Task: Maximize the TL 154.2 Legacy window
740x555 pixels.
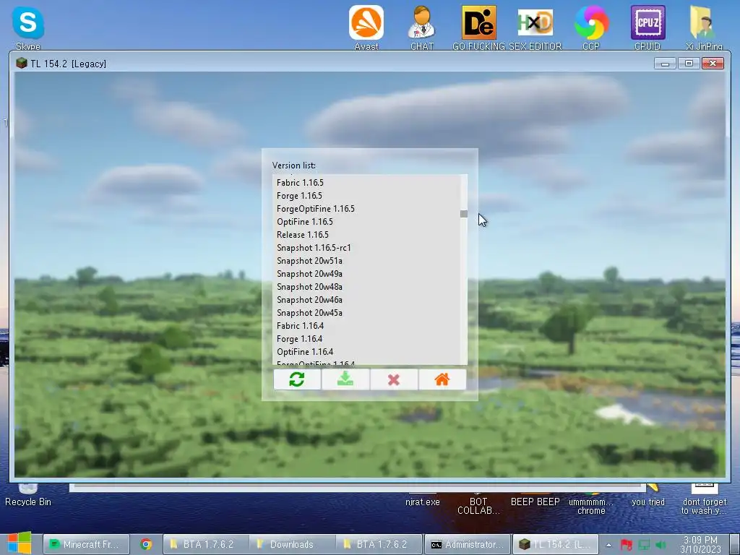Action: 689,64
